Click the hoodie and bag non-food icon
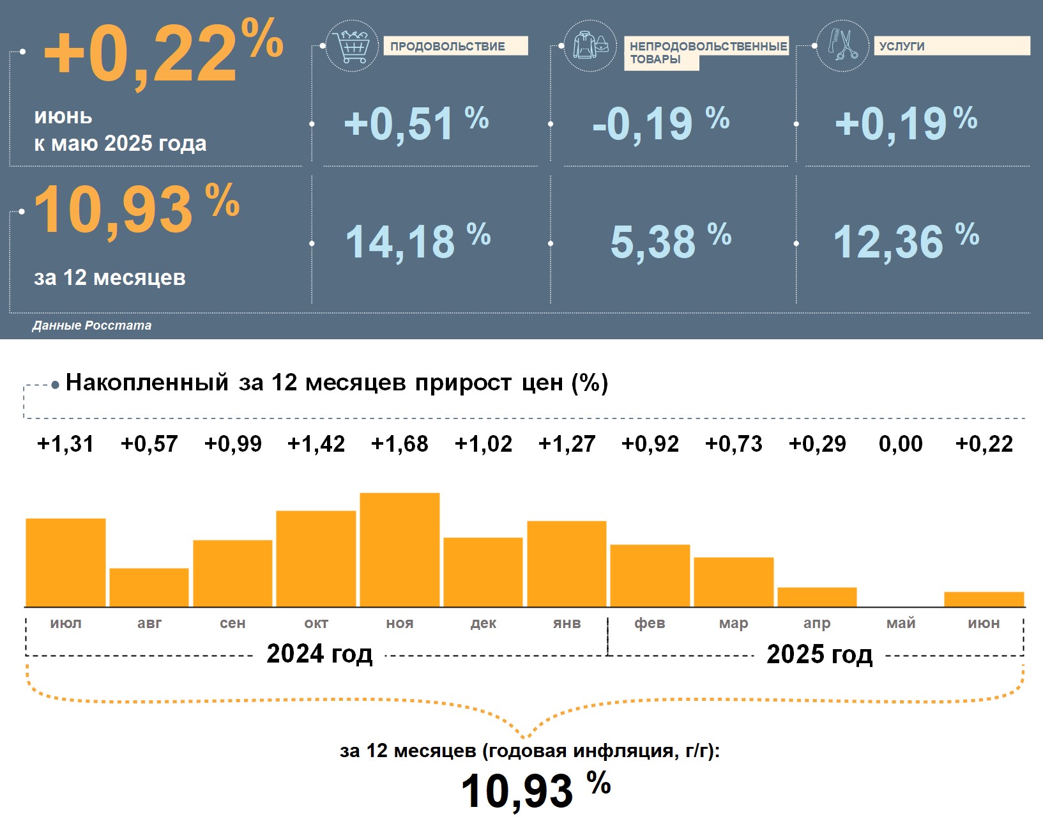1043x821 pixels. click(590, 45)
